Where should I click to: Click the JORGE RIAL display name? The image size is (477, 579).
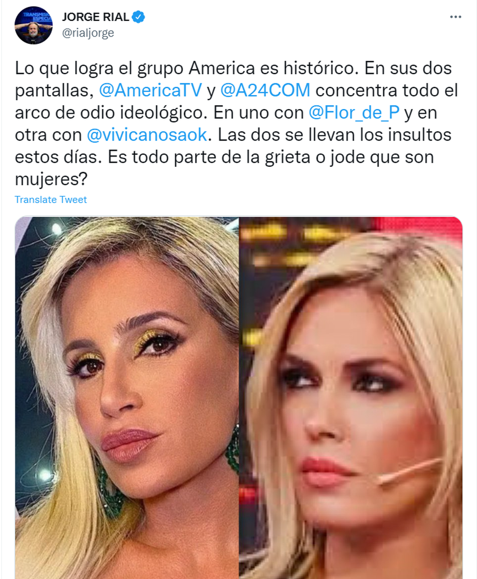coord(95,17)
